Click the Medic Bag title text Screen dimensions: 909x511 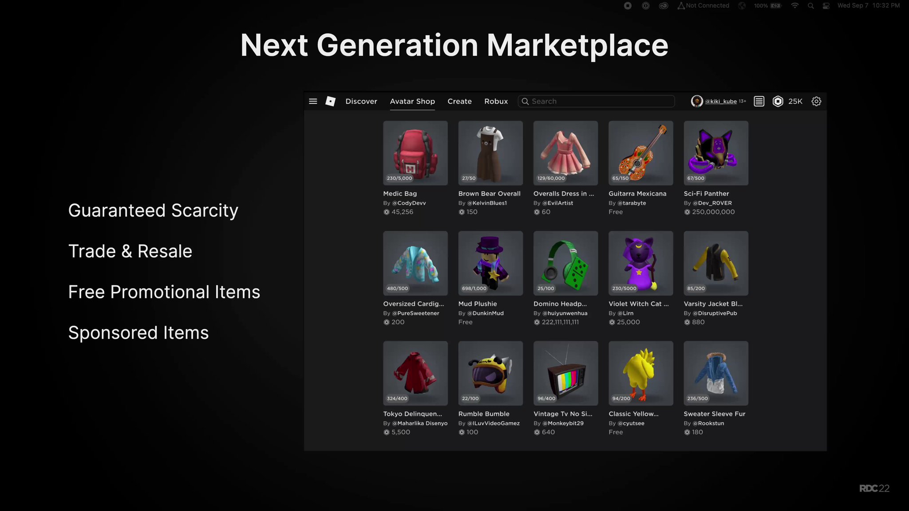pos(400,193)
